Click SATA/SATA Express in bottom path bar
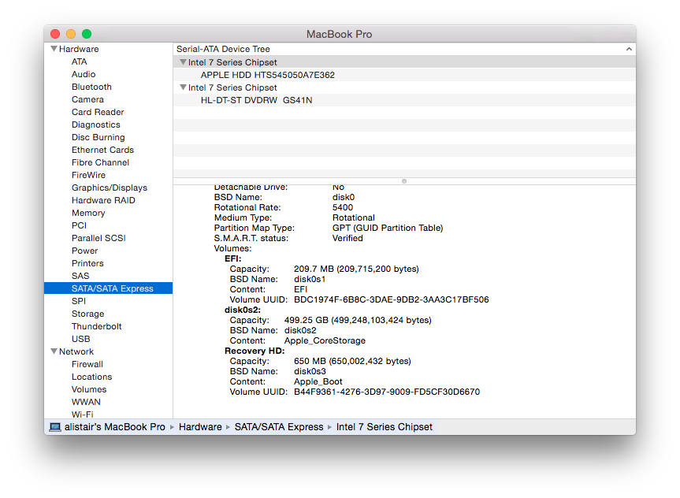This screenshot has height=498, width=680. [279, 427]
